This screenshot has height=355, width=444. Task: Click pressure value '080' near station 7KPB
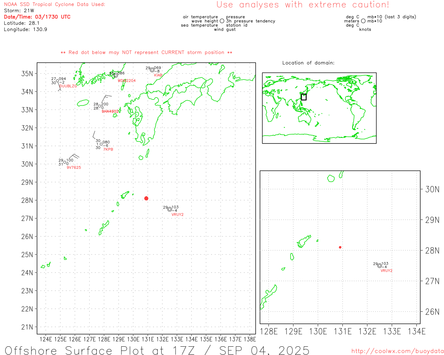(106, 142)
